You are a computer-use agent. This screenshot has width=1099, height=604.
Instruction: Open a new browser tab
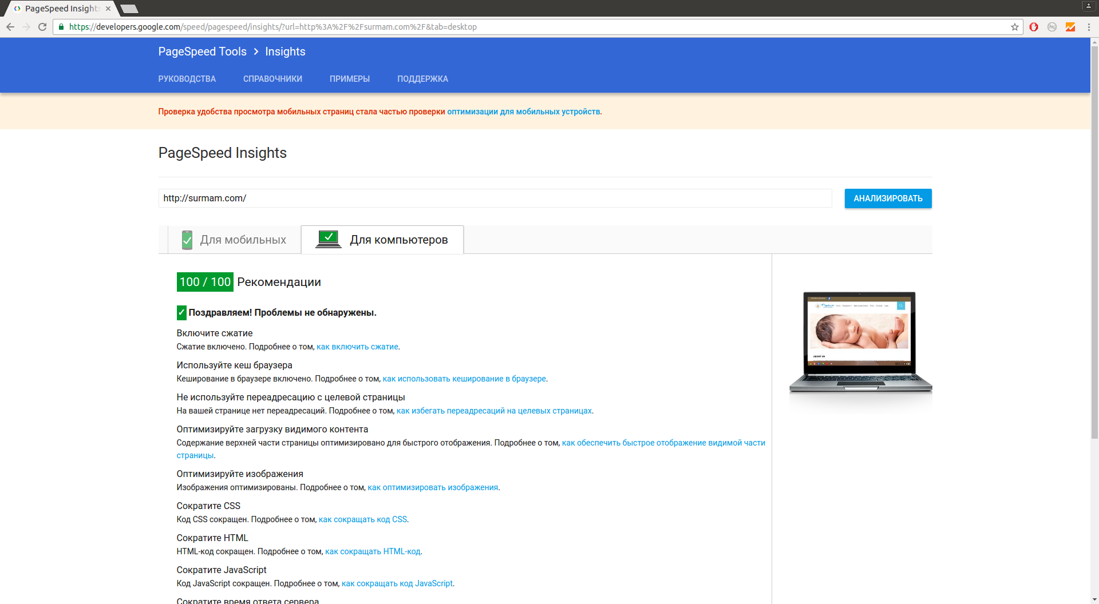coord(129,9)
